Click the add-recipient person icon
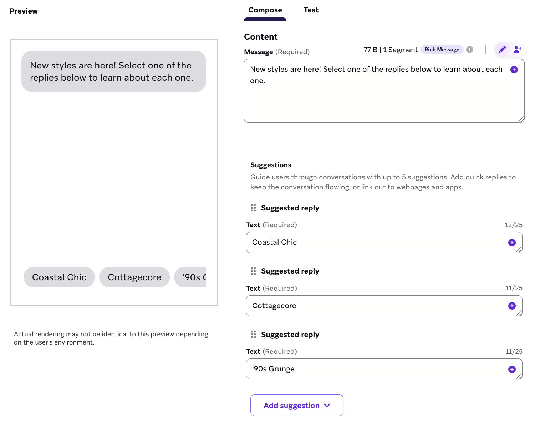This screenshot has width=540, height=423. pos(517,50)
